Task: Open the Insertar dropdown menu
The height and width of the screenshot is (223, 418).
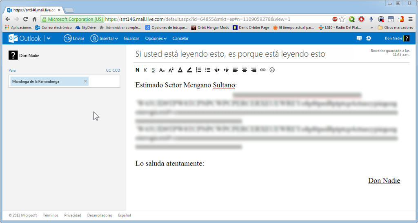Action: point(104,38)
